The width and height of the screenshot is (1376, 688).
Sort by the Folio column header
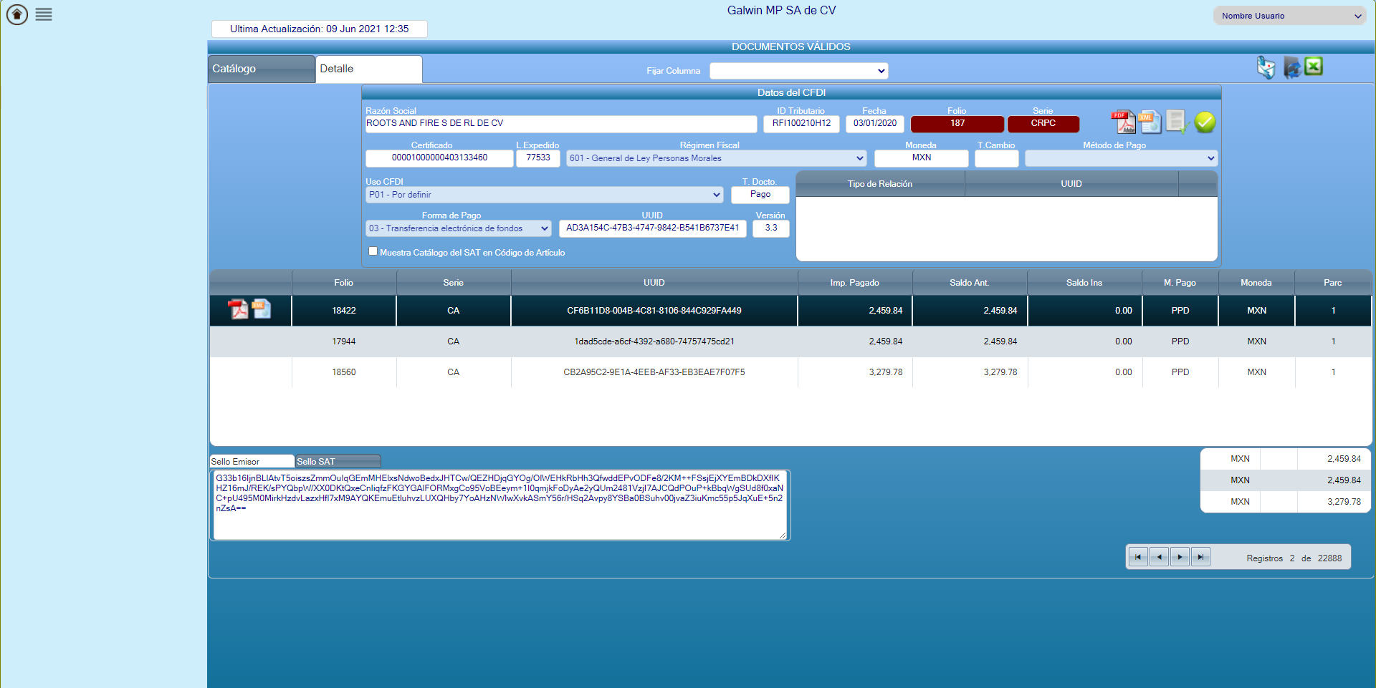[x=344, y=283]
